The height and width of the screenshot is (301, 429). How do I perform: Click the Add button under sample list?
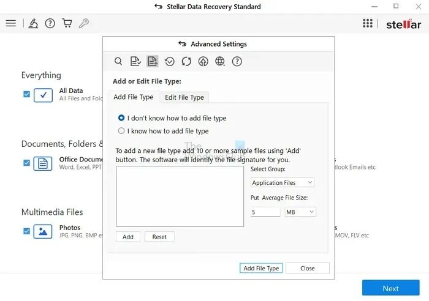pos(127,237)
